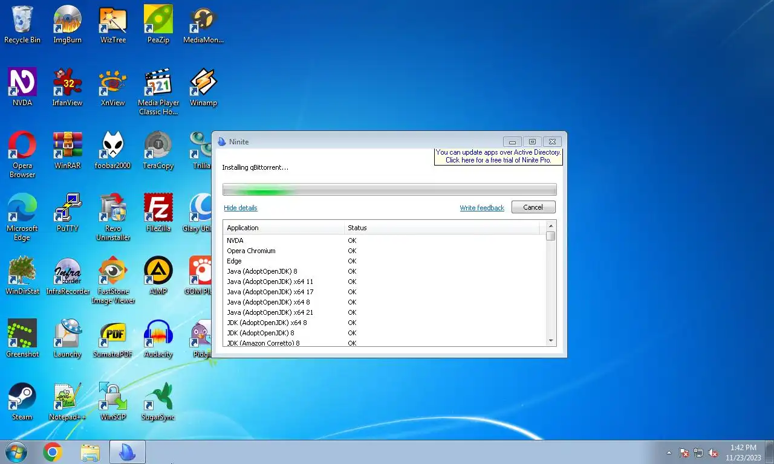Select the Notepad++ desktop shortcut
This screenshot has height=464, width=774.
coord(67,401)
